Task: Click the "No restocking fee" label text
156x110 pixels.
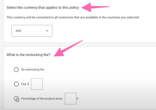Action: click(x=33, y=70)
